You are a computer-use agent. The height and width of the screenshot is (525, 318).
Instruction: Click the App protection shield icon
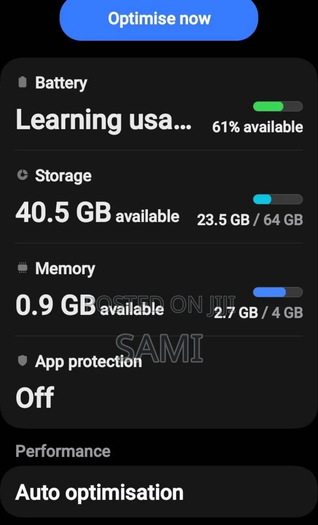click(x=22, y=361)
